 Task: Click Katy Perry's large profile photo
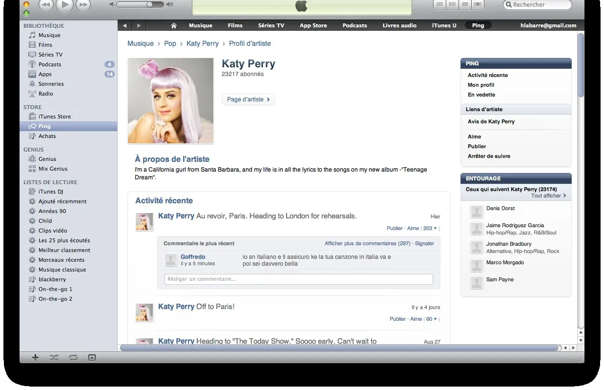click(170, 101)
